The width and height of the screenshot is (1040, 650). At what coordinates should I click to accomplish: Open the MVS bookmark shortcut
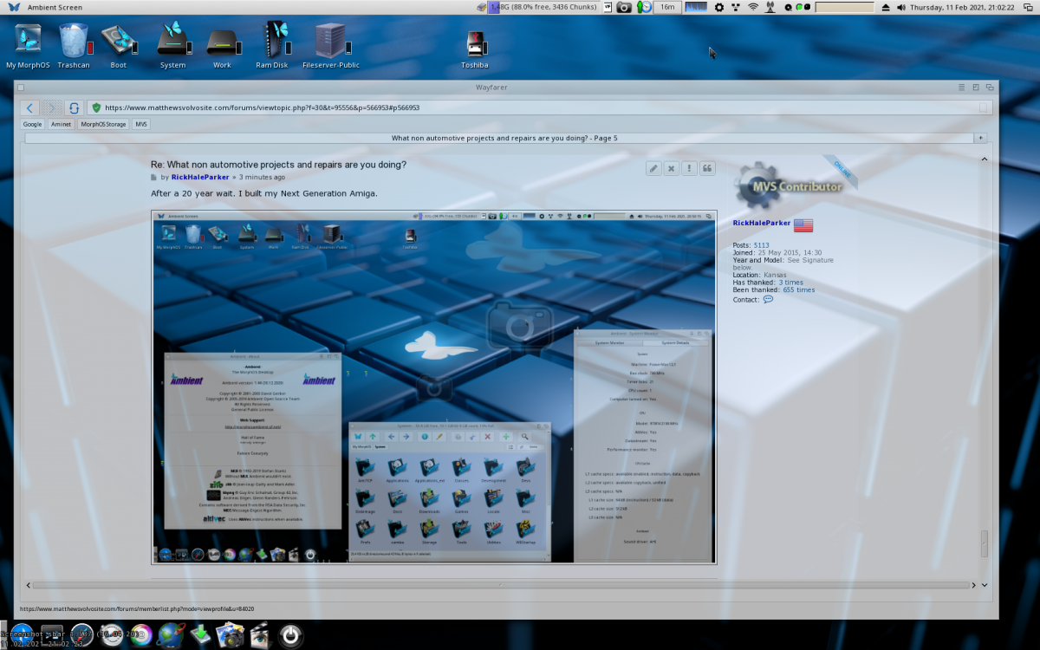(140, 124)
